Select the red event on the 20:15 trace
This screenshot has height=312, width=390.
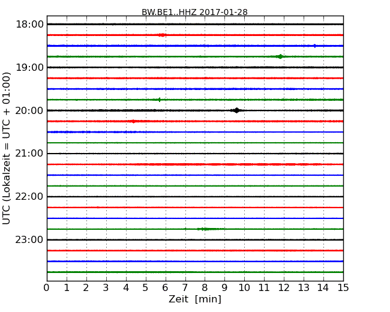[x=134, y=121]
